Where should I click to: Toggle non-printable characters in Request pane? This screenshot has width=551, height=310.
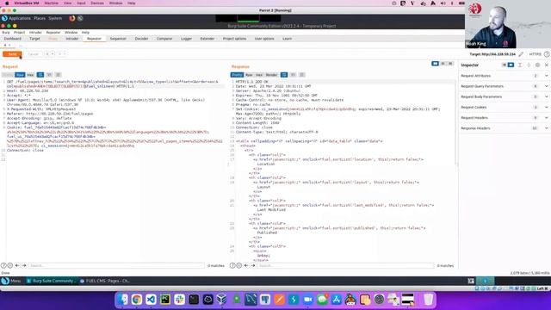(x=49, y=75)
